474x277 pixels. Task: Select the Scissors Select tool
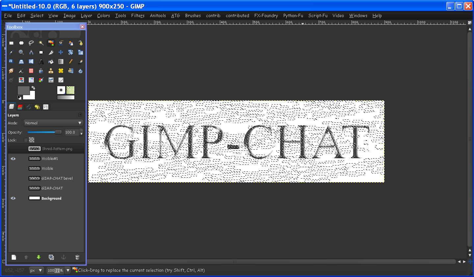61,43
